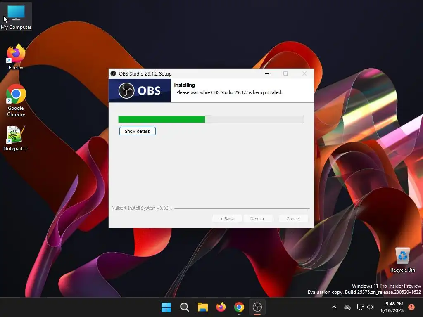423x317 pixels.
Task: Select the Notepad++ desktop shortcut
Action: coord(16,139)
